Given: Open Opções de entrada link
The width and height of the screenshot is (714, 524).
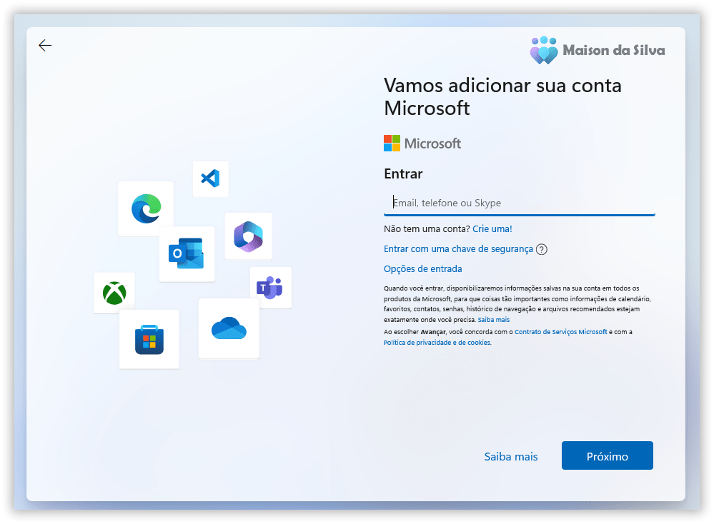Looking at the screenshot, I should (422, 269).
